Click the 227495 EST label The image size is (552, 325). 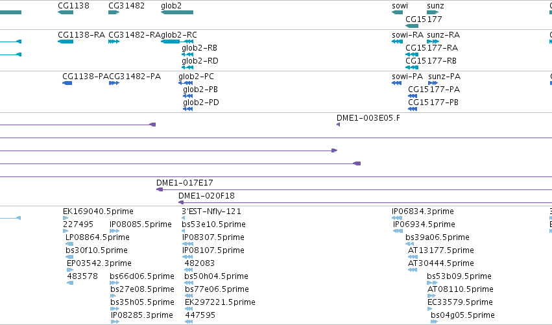tap(78, 224)
